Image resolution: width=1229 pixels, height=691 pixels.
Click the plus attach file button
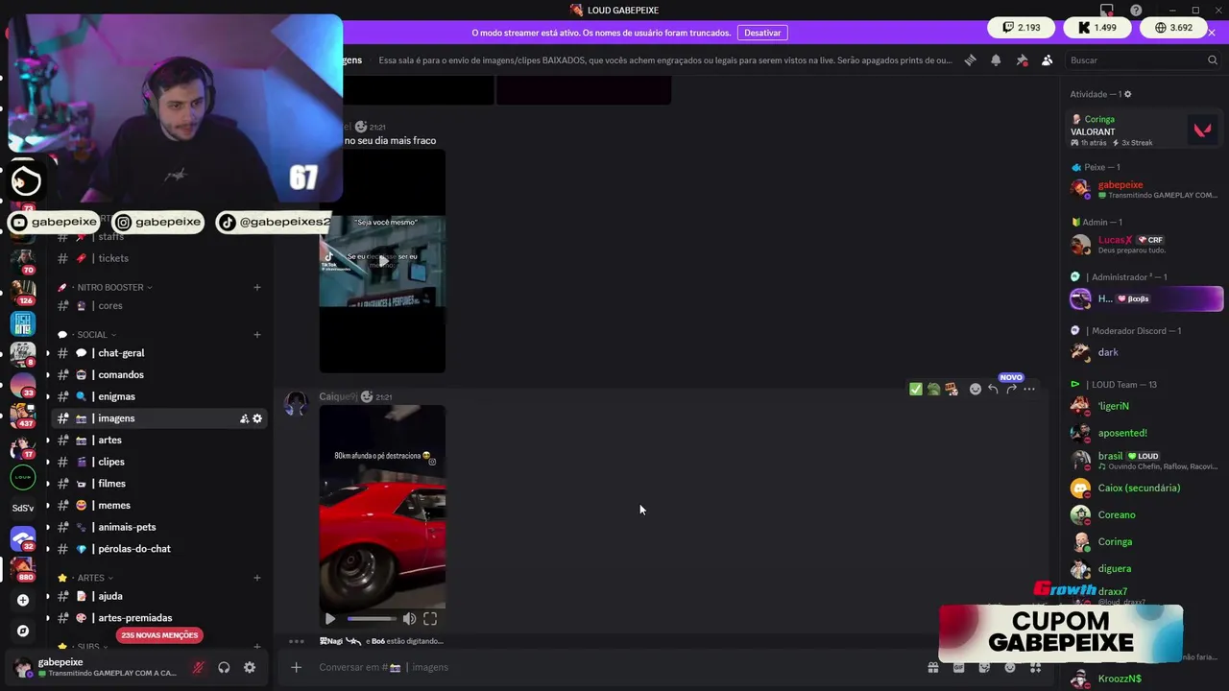tap(296, 667)
